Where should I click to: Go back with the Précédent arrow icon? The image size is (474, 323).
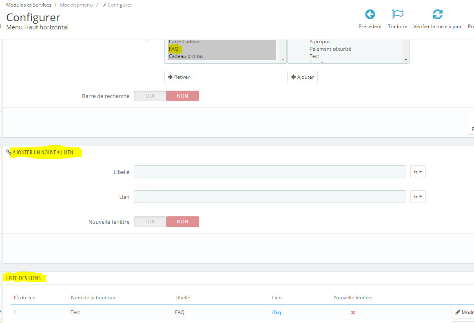(x=370, y=14)
